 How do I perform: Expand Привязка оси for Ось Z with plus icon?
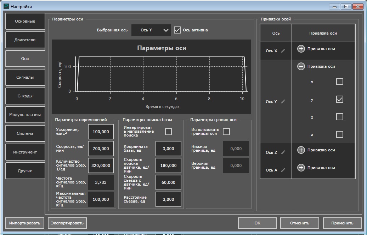(x=301, y=150)
